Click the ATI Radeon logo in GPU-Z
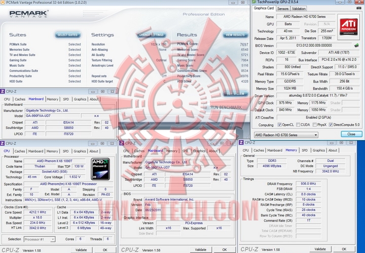This screenshot has width=365, height=253. point(348,27)
